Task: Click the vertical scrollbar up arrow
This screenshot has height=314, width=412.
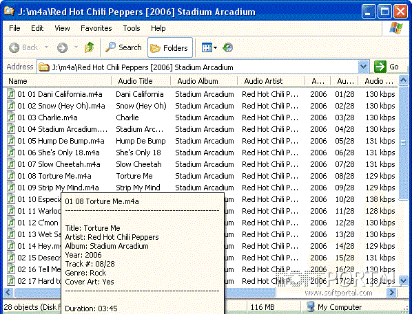Action: coord(403,80)
